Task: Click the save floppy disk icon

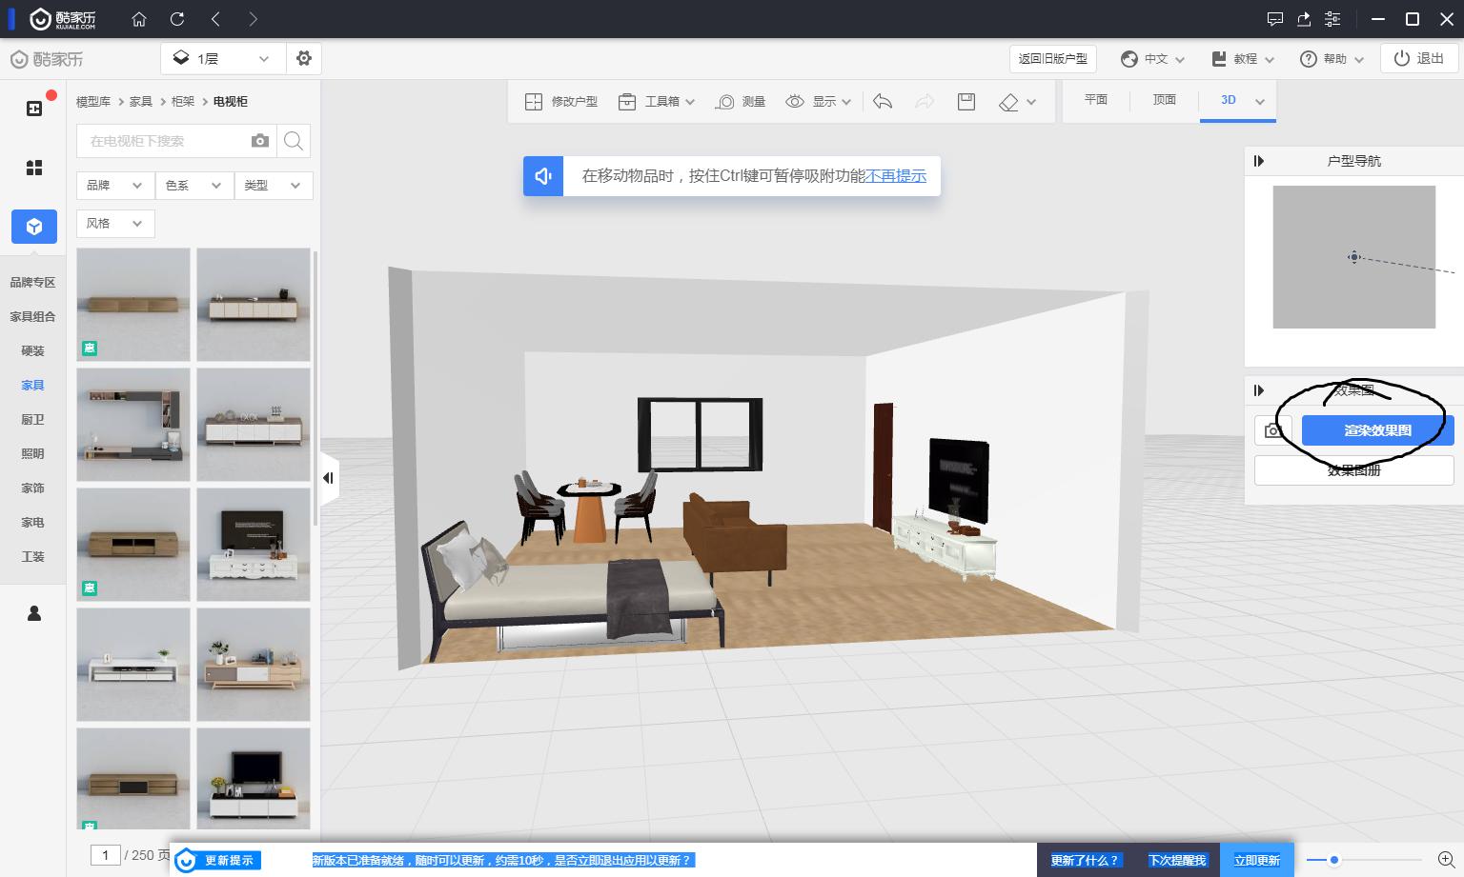Action: 966,102
